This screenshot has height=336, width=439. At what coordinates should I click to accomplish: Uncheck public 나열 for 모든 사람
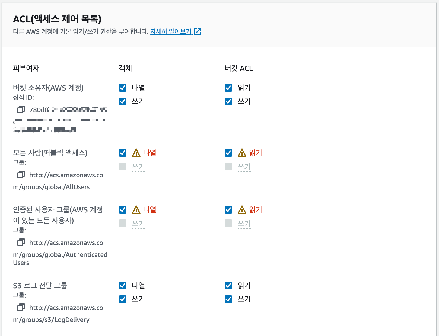tap(123, 153)
